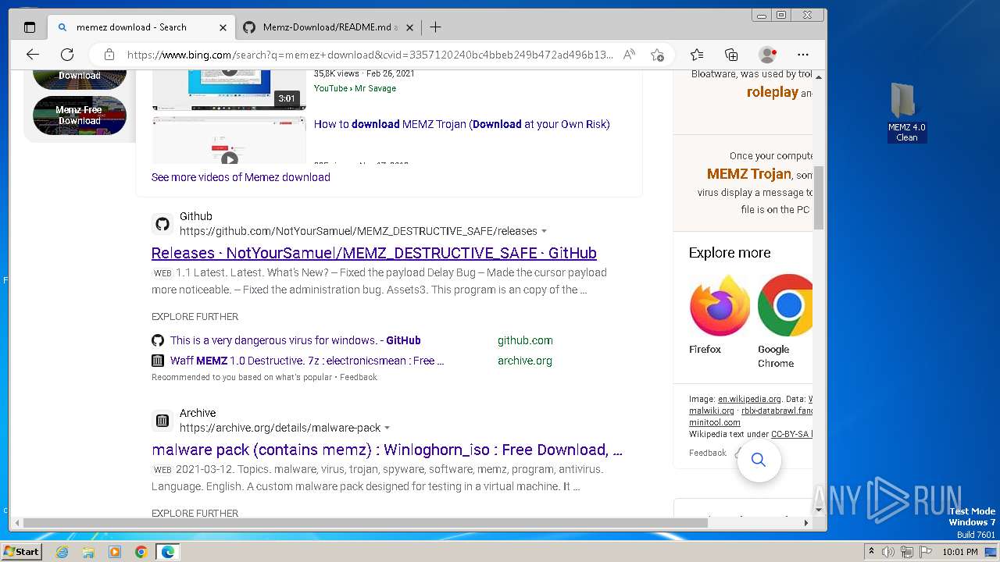Screen dimensions: 1000x562
Task: Launch Internet Explorer from the taskbar
Action: pos(62,552)
